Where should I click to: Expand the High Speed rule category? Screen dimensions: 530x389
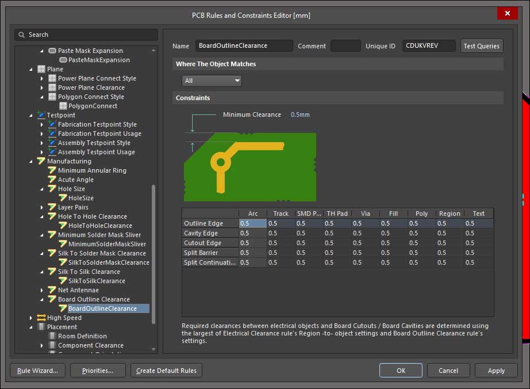pos(31,318)
